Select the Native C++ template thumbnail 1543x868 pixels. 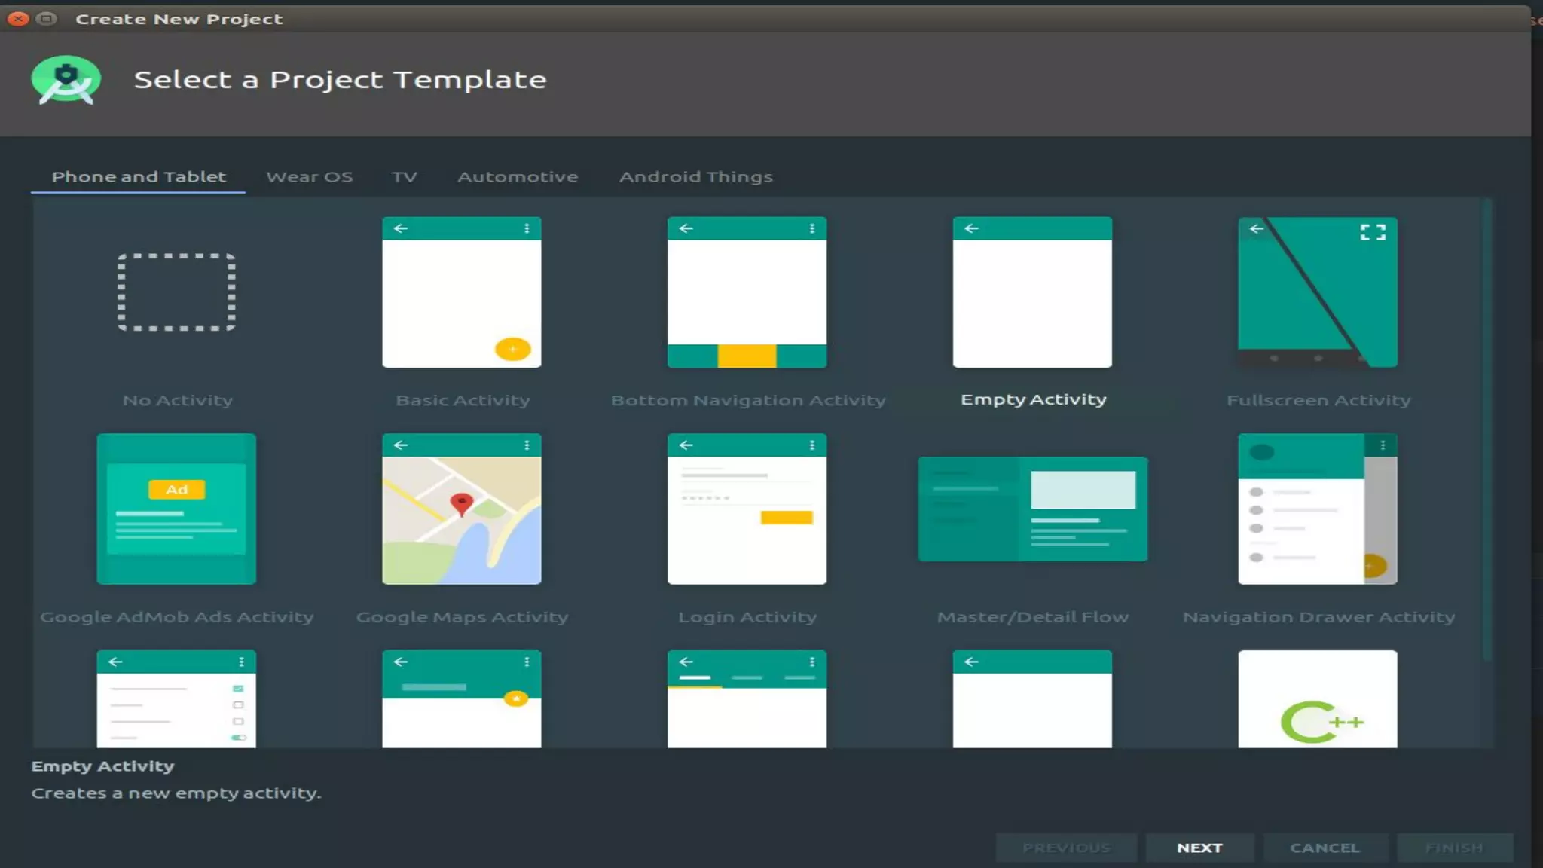(x=1317, y=699)
